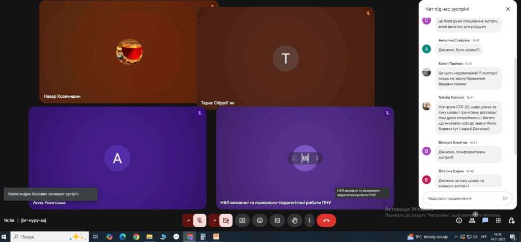Image resolution: width=521 pixels, height=242 pixels.
Task: Click the 'Надіслати повідомлення' message field
Action: (463, 198)
